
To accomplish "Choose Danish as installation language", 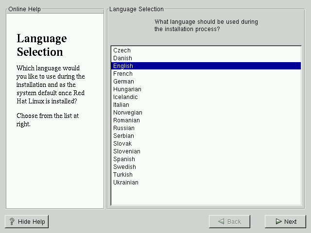I will coord(122,58).
